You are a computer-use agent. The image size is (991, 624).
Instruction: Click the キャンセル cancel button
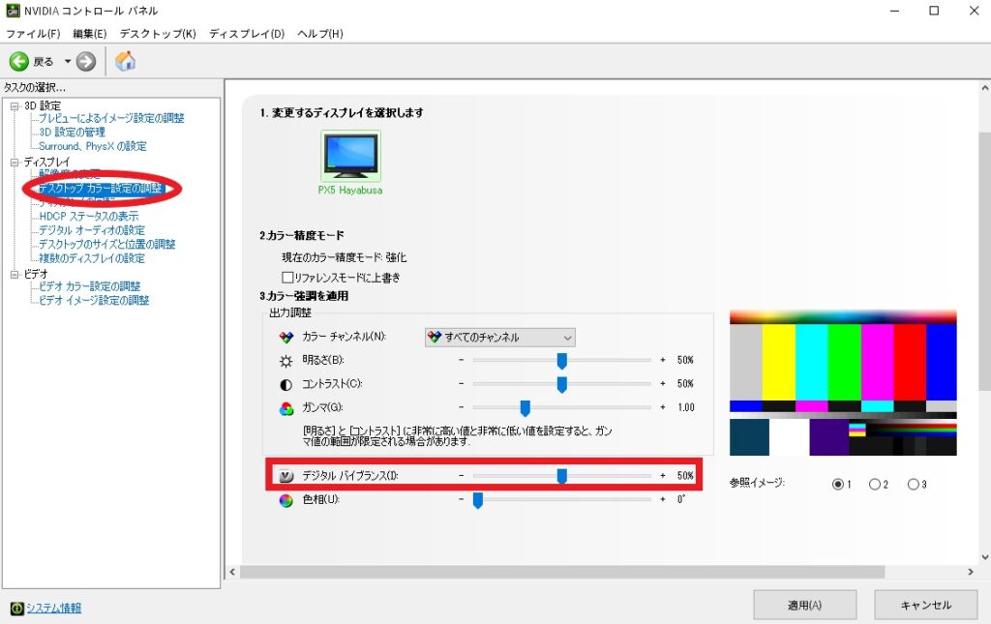(x=926, y=605)
